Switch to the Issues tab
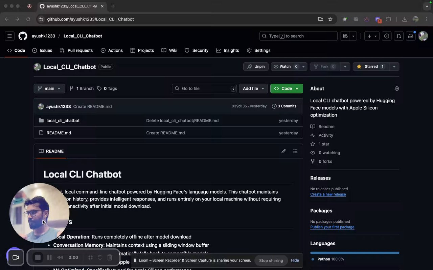Viewport: 433px width, 270px height. 42,50
